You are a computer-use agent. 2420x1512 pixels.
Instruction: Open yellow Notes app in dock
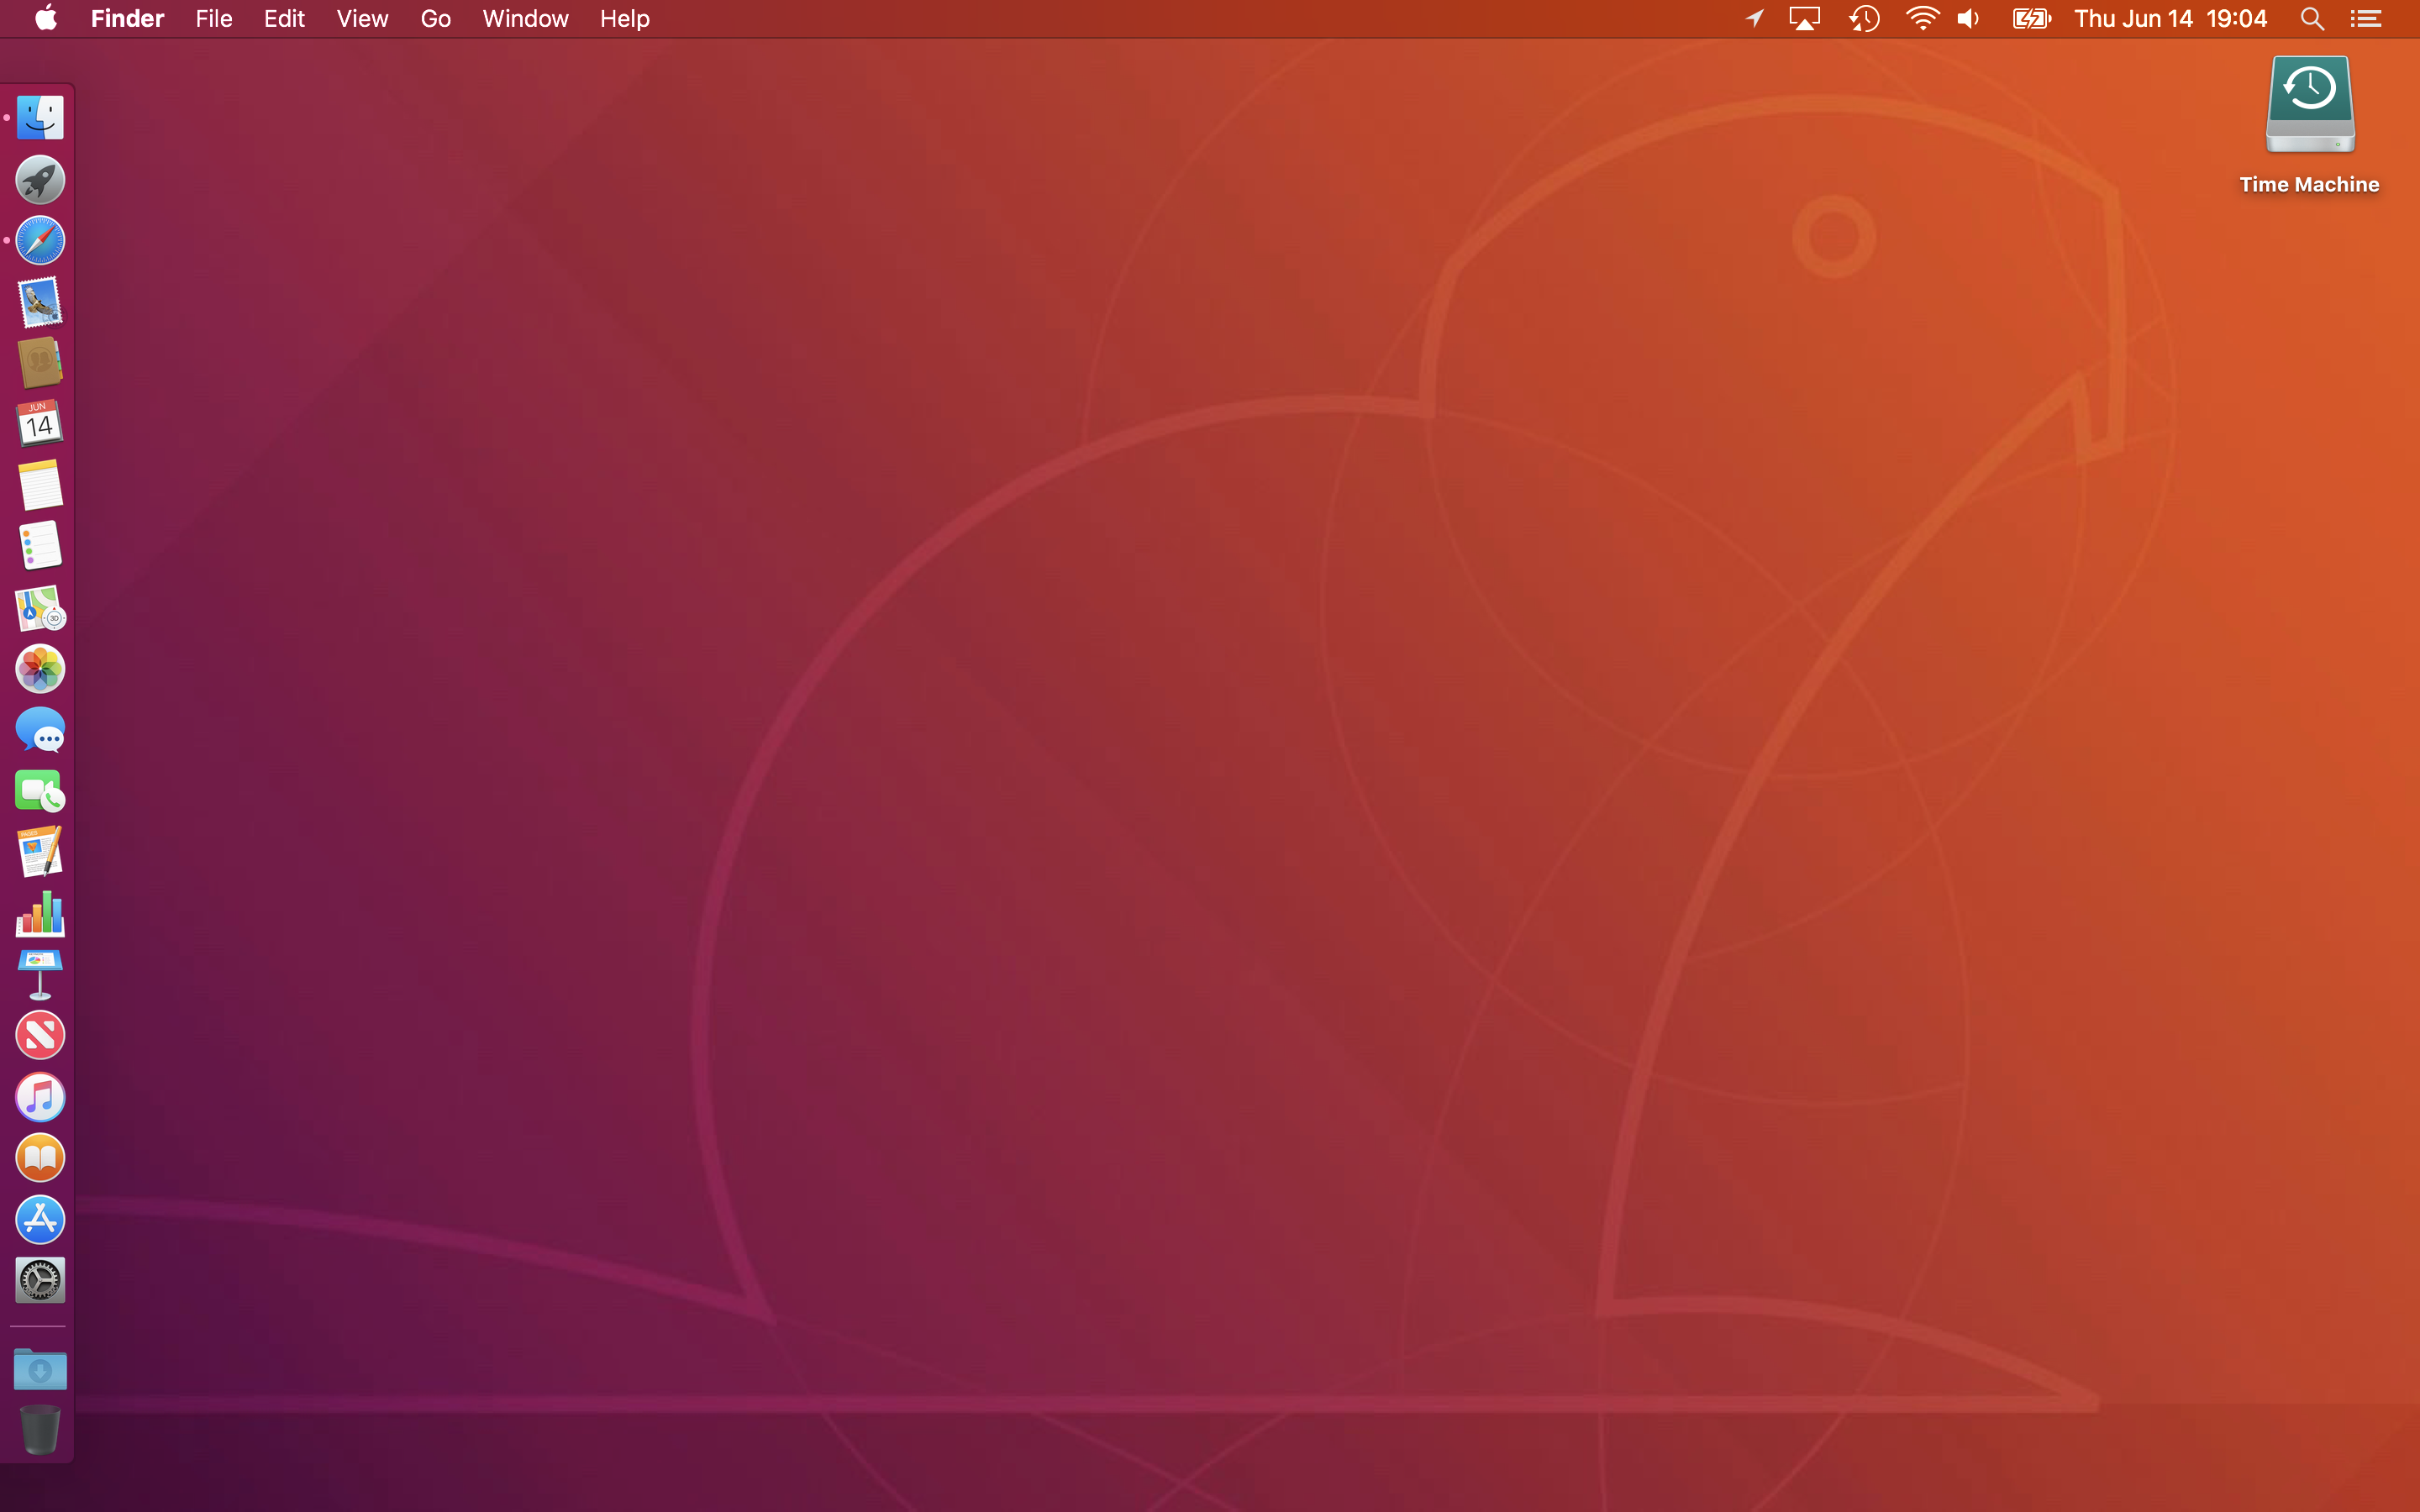(40, 485)
